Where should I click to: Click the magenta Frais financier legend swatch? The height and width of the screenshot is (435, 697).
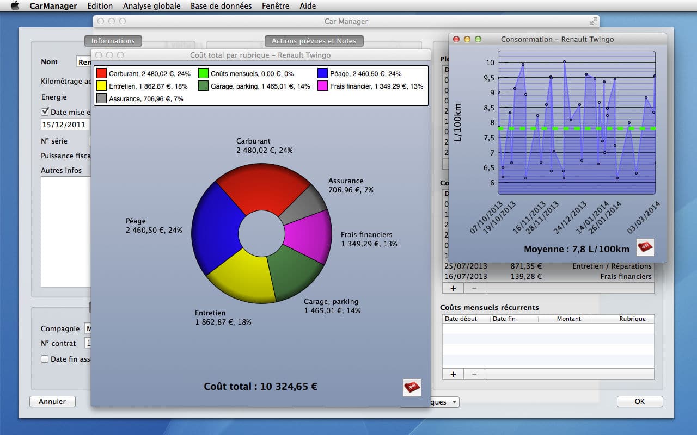[322, 86]
